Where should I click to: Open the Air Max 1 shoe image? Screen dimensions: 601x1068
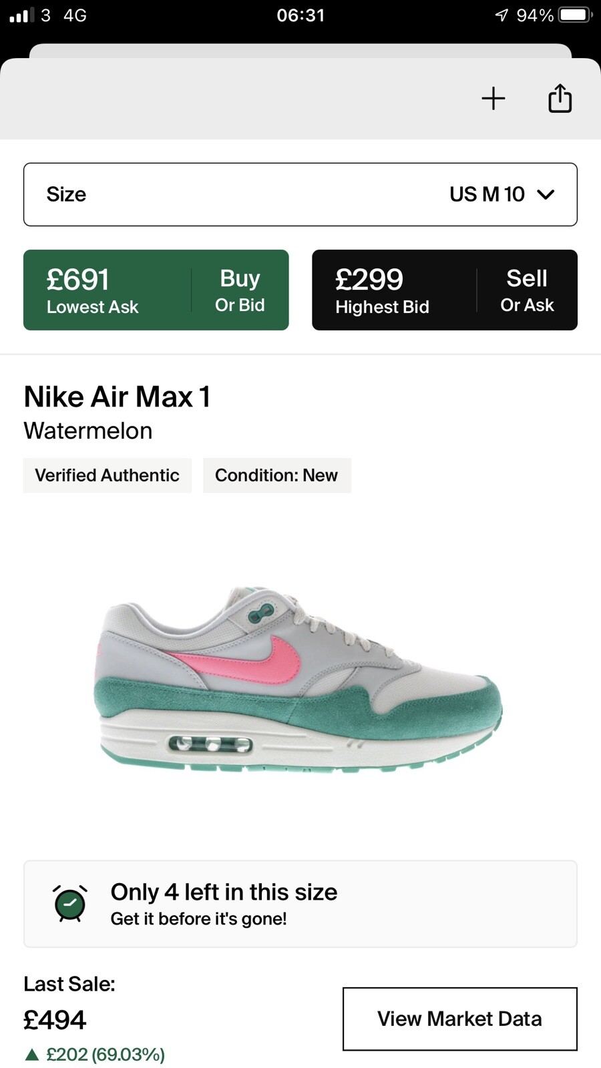click(x=298, y=680)
